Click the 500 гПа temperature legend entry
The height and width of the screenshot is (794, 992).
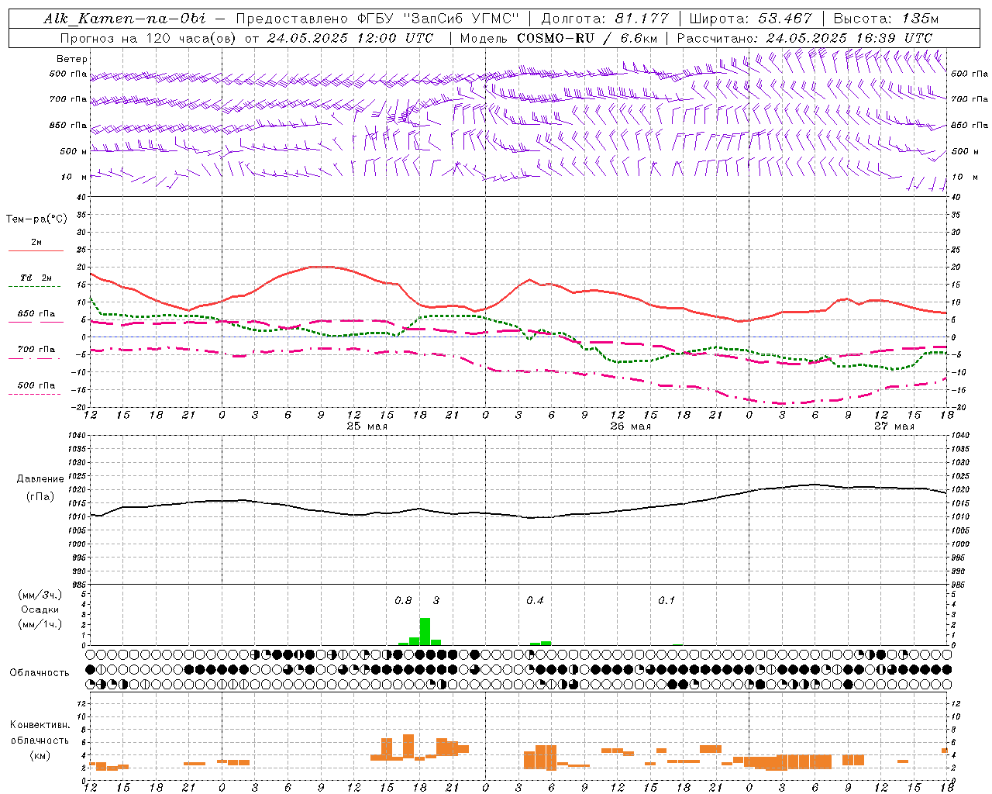tap(36, 385)
